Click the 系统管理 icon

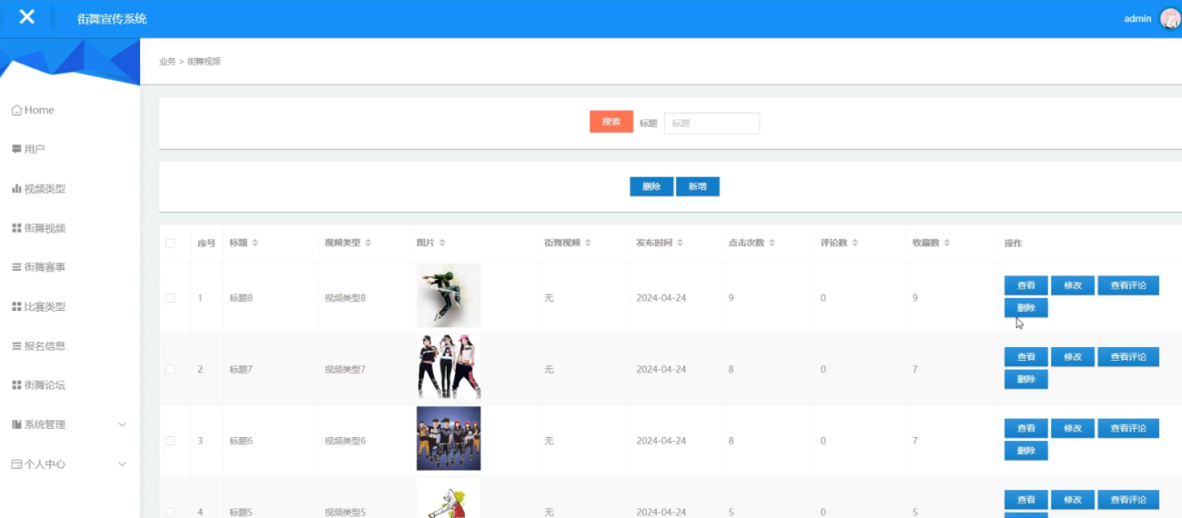[16, 424]
